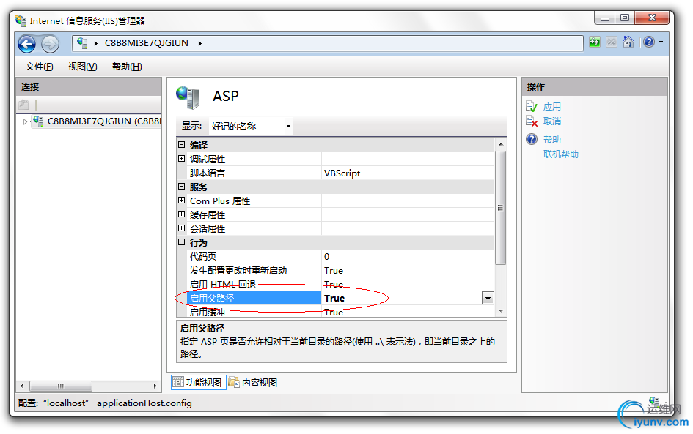Open 联机帮助 online help link

point(561,154)
